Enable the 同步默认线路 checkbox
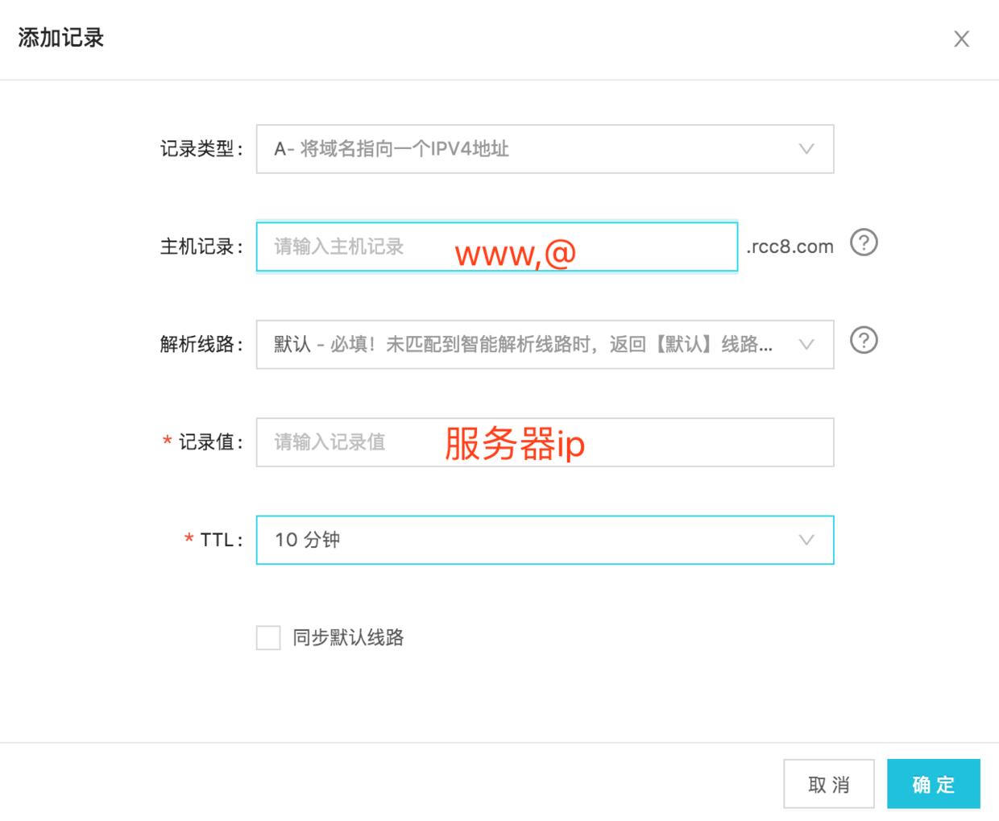Screen dimensions: 999x821 coord(268,637)
